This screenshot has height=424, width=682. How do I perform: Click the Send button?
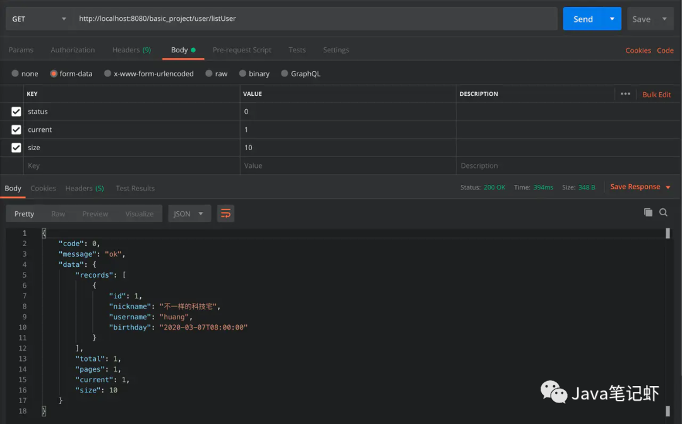point(582,19)
